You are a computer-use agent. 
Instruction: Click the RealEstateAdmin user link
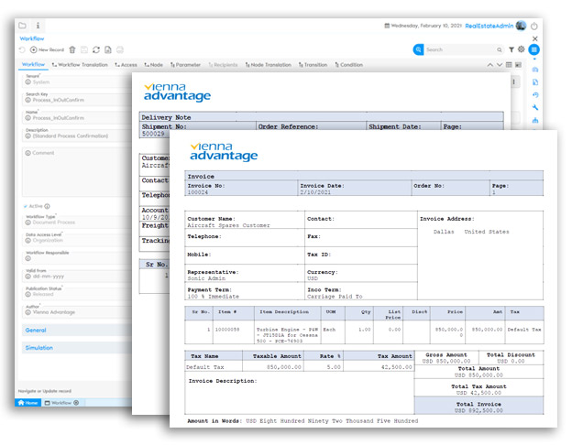click(489, 26)
